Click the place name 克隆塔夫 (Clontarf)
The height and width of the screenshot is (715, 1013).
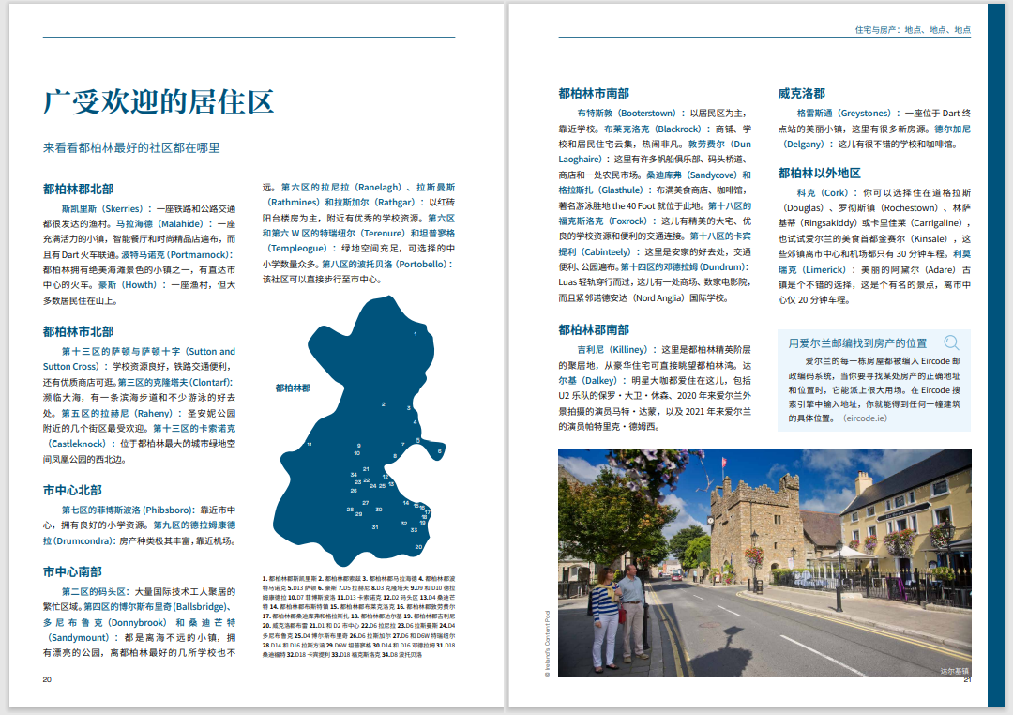coord(189,382)
